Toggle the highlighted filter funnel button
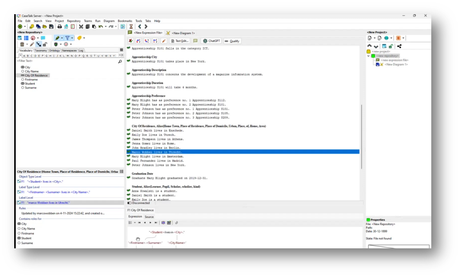Screen dimensions: 460x277 pos(67,38)
